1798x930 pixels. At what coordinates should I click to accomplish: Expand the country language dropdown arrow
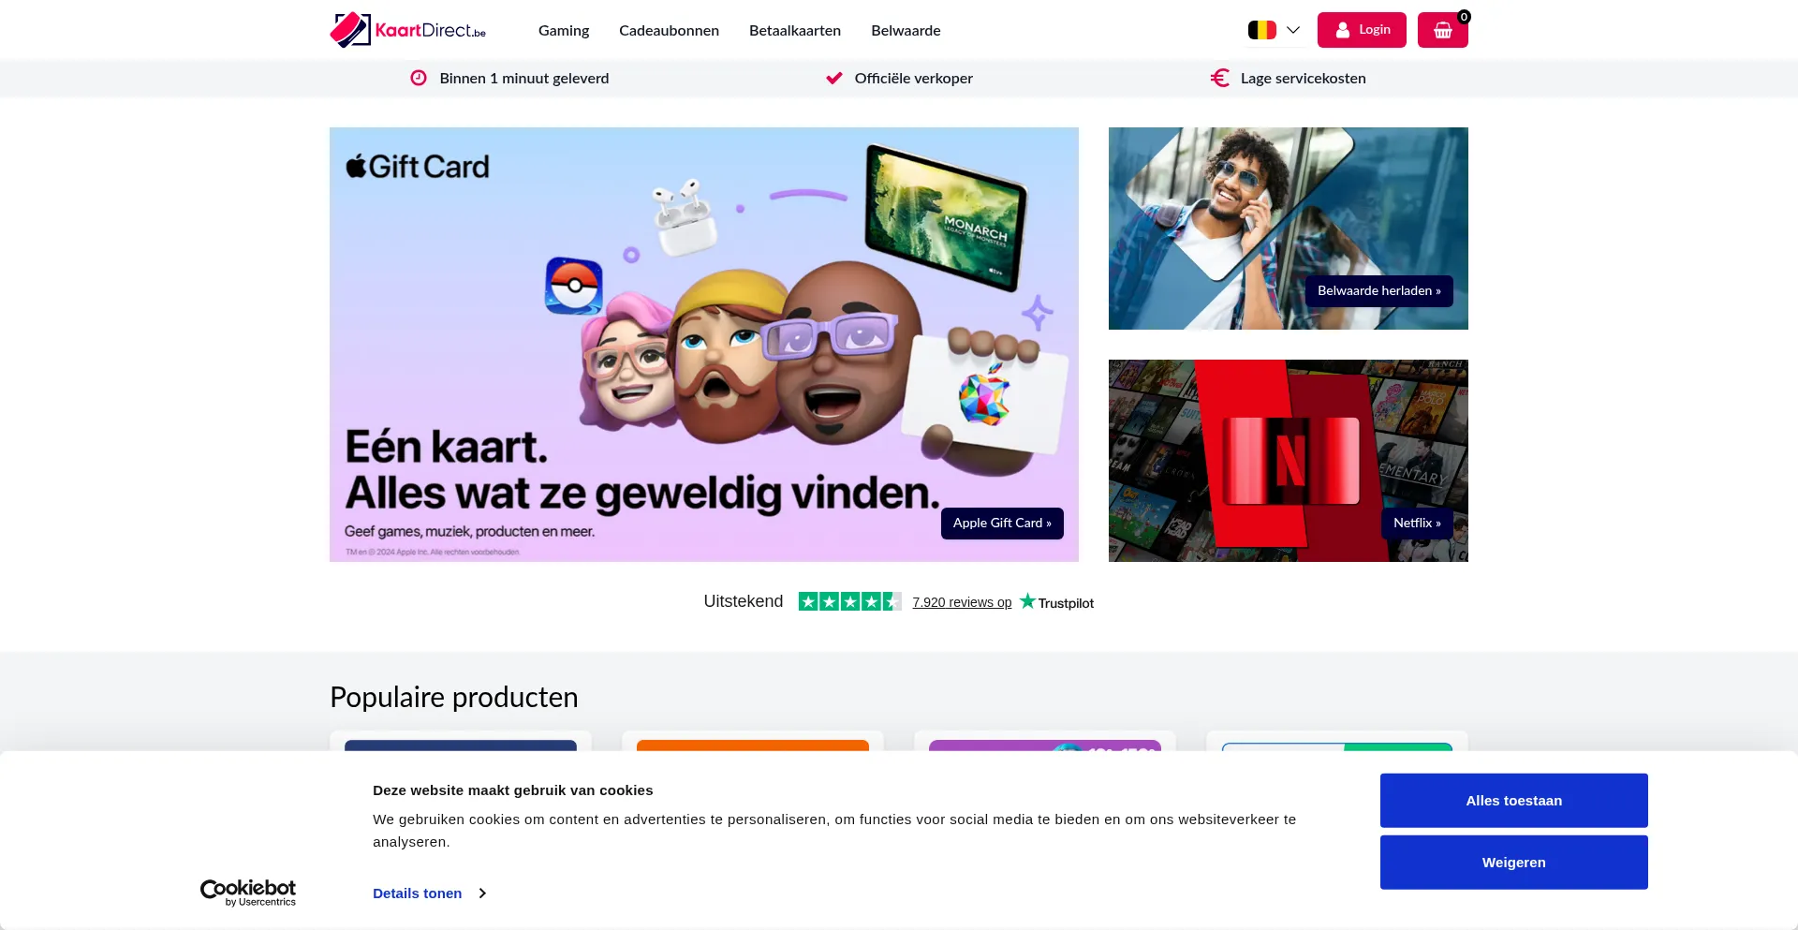1293,30
